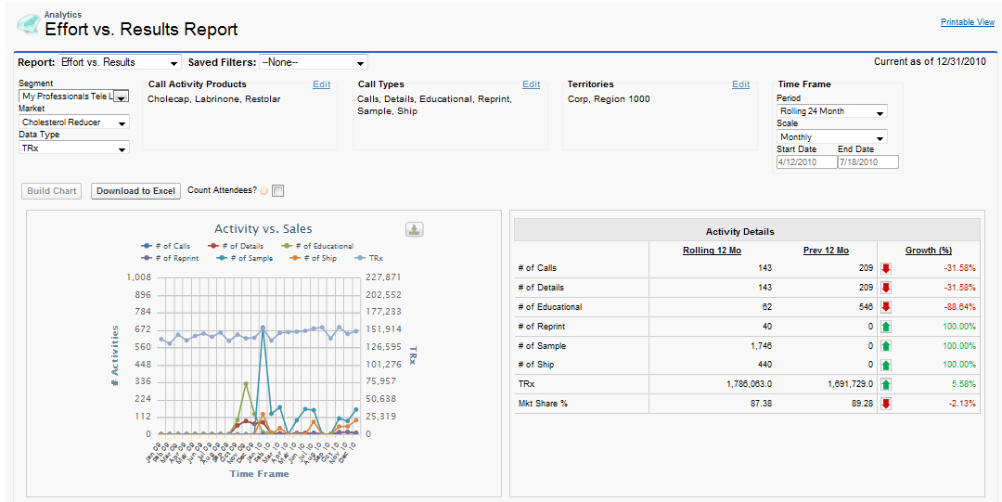Screen dimensions: 1002x502
Task: Click green up arrow in TRx row
Action: [x=885, y=384]
